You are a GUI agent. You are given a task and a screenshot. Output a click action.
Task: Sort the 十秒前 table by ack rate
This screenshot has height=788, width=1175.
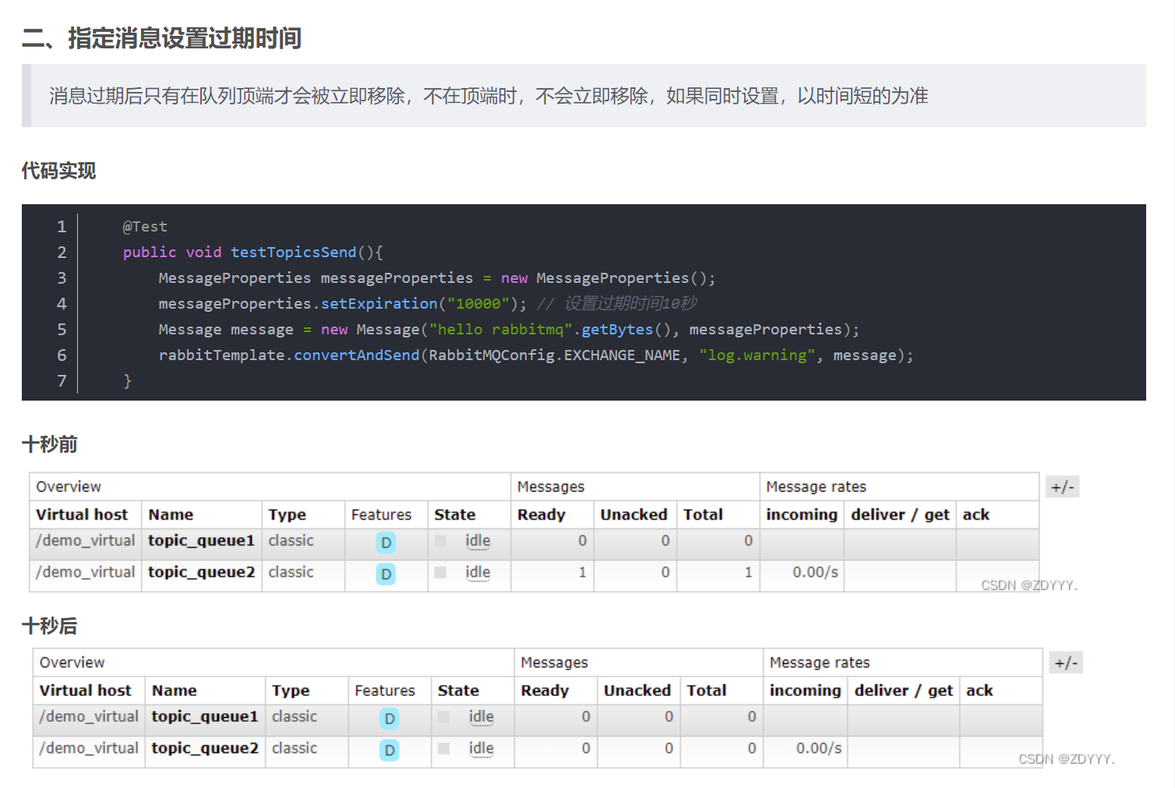[x=976, y=514]
